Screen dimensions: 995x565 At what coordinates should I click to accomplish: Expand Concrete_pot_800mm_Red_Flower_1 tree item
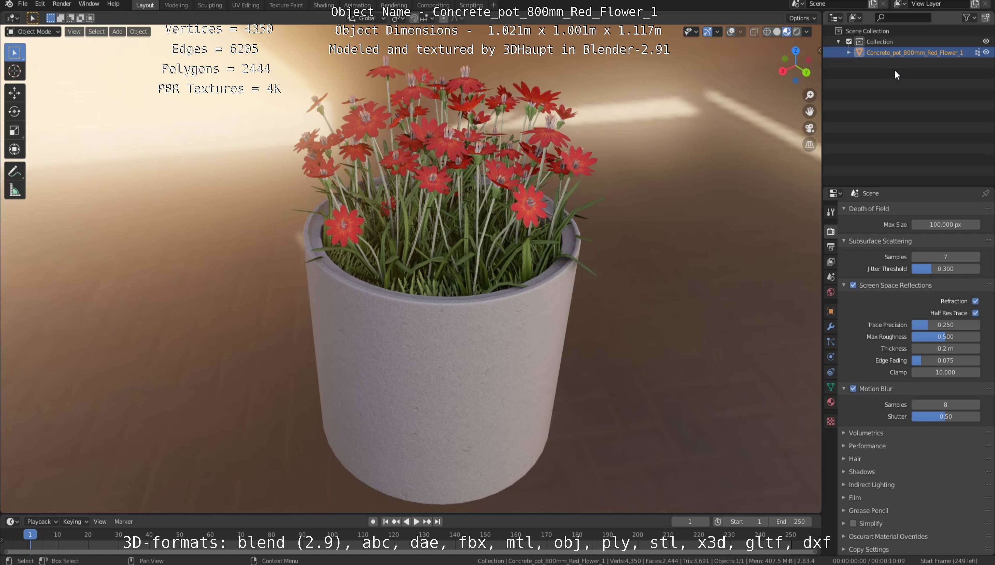coord(848,52)
